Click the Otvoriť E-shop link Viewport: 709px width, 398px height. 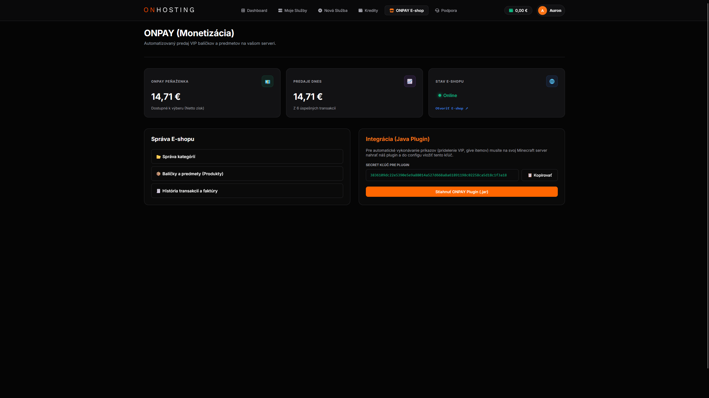451,108
